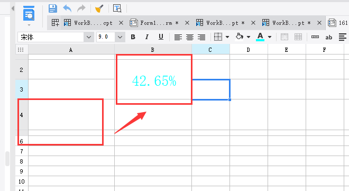Screen dimensions: 349x191
Task: Click the 9.0 font size field
Action: click(106, 37)
